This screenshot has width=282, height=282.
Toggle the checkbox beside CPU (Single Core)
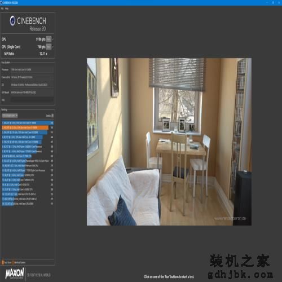pos(53,47)
